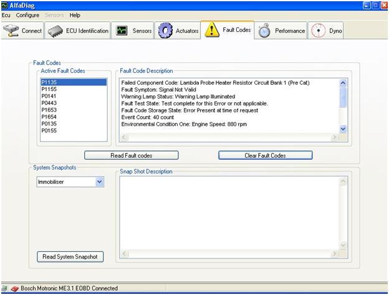Click Read System Snapshot button
Image resolution: width=389 pixels, height=295 pixels.
coord(70,256)
